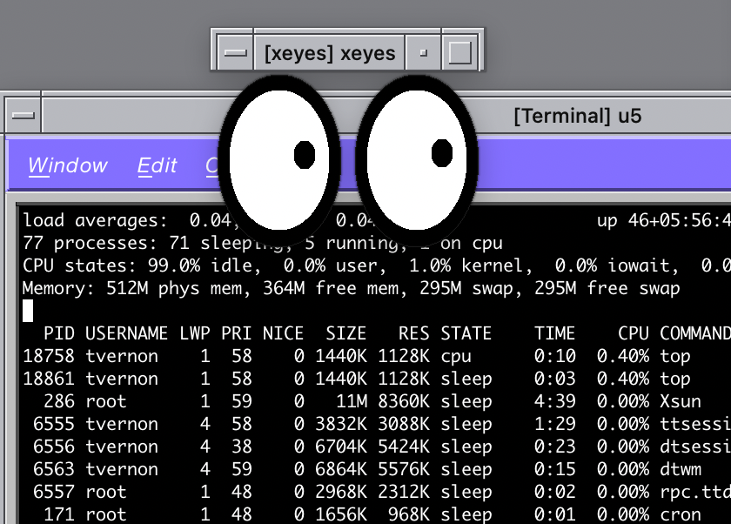Click the dtwm command text

(681, 469)
